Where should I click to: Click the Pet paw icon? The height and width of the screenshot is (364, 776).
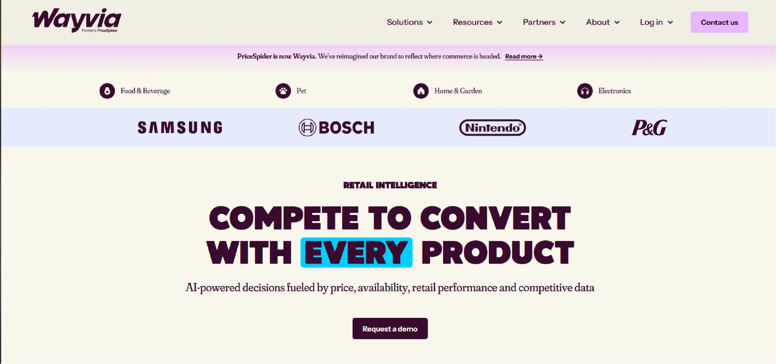point(283,91)
